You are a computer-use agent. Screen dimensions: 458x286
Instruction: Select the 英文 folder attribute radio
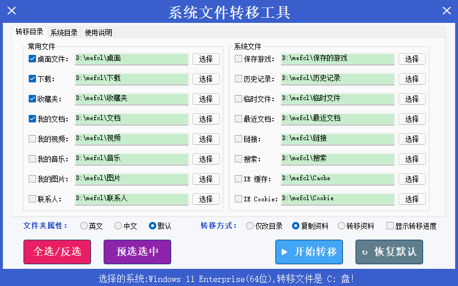pos(84,226)
